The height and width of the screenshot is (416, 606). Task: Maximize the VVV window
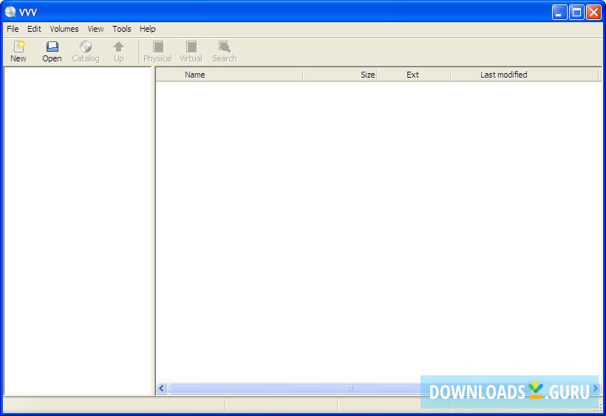576,13
